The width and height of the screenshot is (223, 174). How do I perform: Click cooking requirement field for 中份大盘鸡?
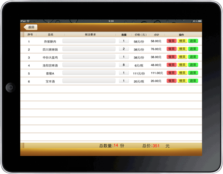(89, 57)
